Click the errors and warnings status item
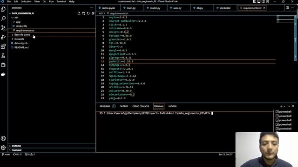This screenshot has height=167, width=298. point(30,154)
